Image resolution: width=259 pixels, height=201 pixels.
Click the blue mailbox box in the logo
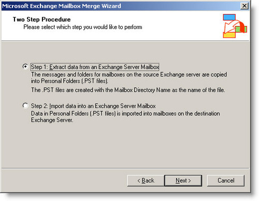point(229,17)
